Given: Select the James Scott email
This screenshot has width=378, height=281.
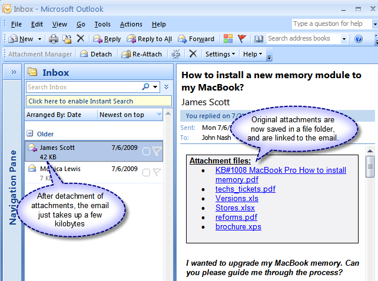Looking at the screenshot, I should tap(94, 151).
